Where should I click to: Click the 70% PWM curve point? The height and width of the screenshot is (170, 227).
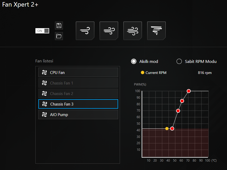click(178, 111)
